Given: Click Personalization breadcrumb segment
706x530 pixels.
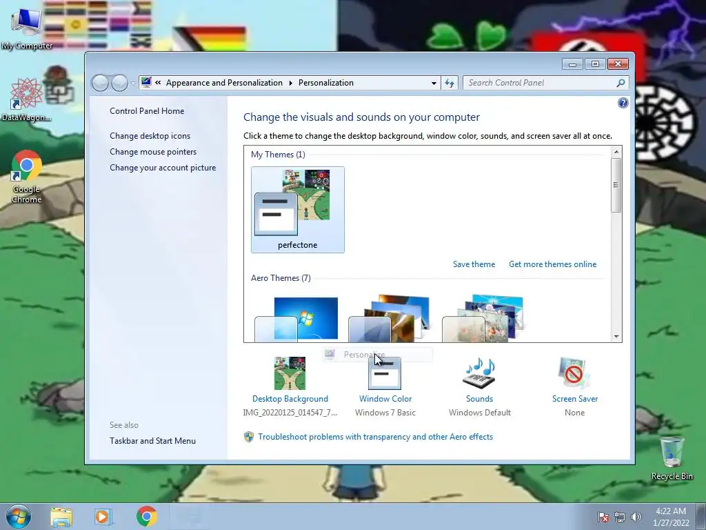Looking at the screenshot, I should tap(326, 83).
